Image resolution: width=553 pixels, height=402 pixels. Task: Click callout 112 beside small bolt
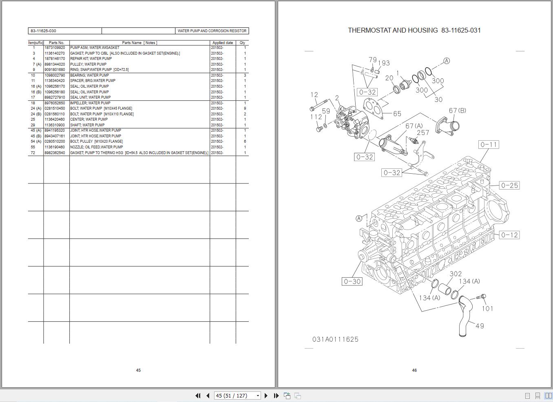[316, 117]
